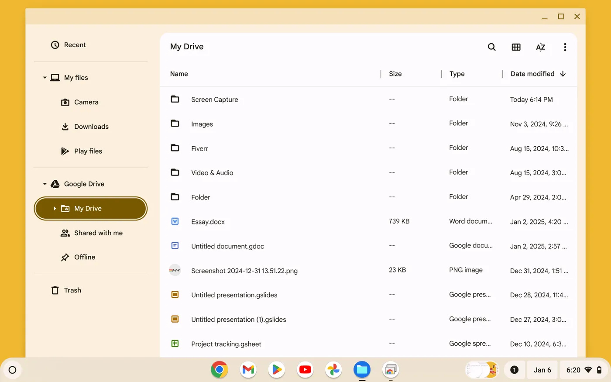Expand the My Drive subfolder arrow
The width and height of the screenshot is (611, 382).
(55, 209)
